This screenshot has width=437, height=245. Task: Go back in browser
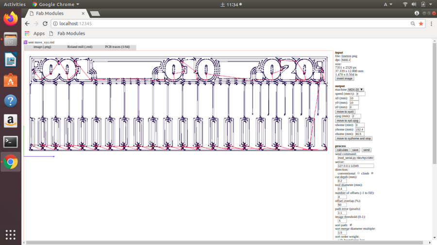pos(27,24)
